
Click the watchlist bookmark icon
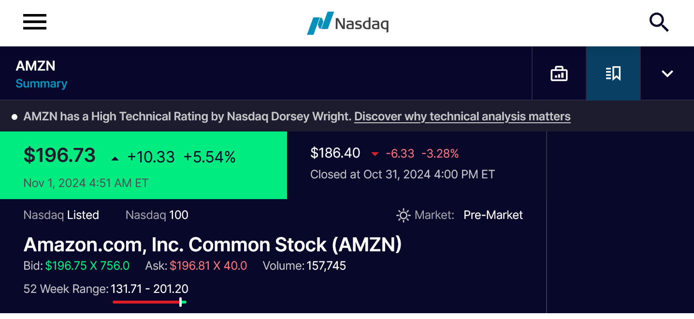613,74
